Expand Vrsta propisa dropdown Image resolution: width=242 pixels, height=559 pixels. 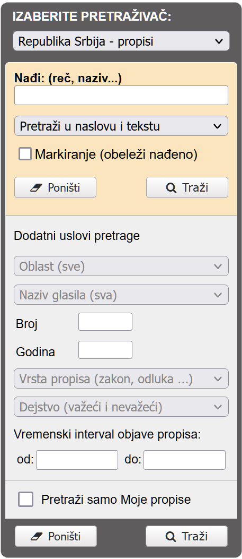(x=121, y=379)
